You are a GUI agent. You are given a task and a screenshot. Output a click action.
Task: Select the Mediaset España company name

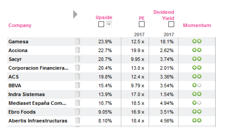pos(38,103)
